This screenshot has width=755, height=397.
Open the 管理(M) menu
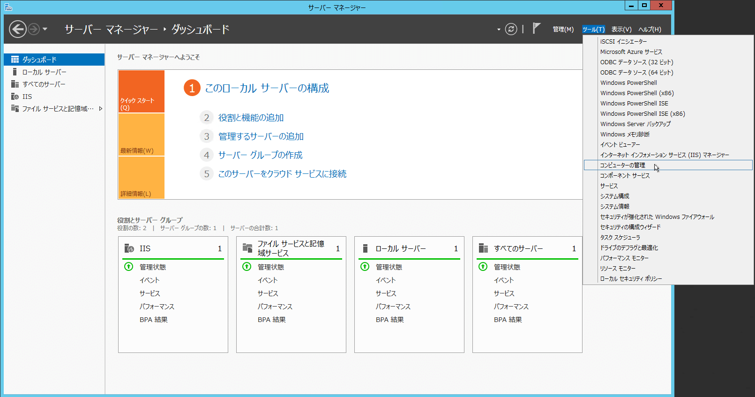point(563,29)
